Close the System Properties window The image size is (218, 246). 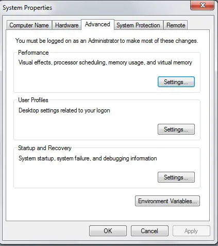pos(203,5)
